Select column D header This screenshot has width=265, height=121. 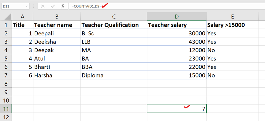click(177, 16)
